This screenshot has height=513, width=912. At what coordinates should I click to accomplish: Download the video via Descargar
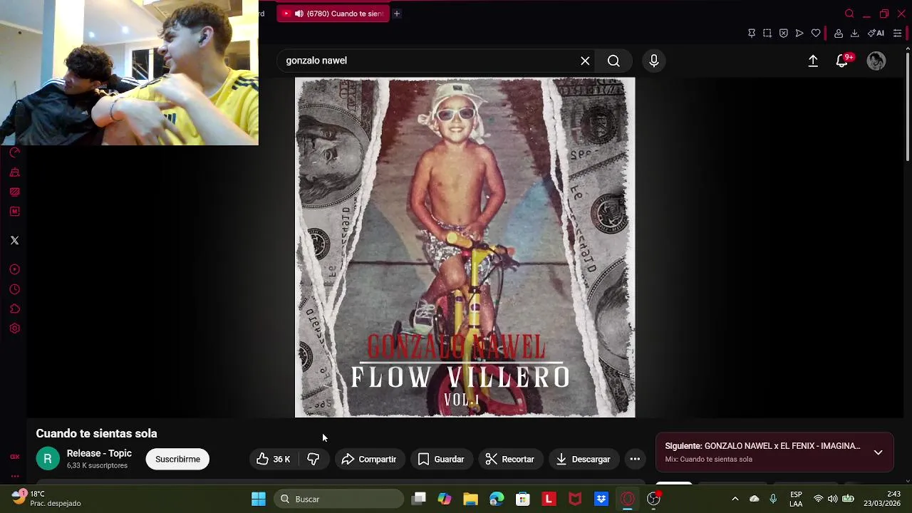[x=584, y=459]
